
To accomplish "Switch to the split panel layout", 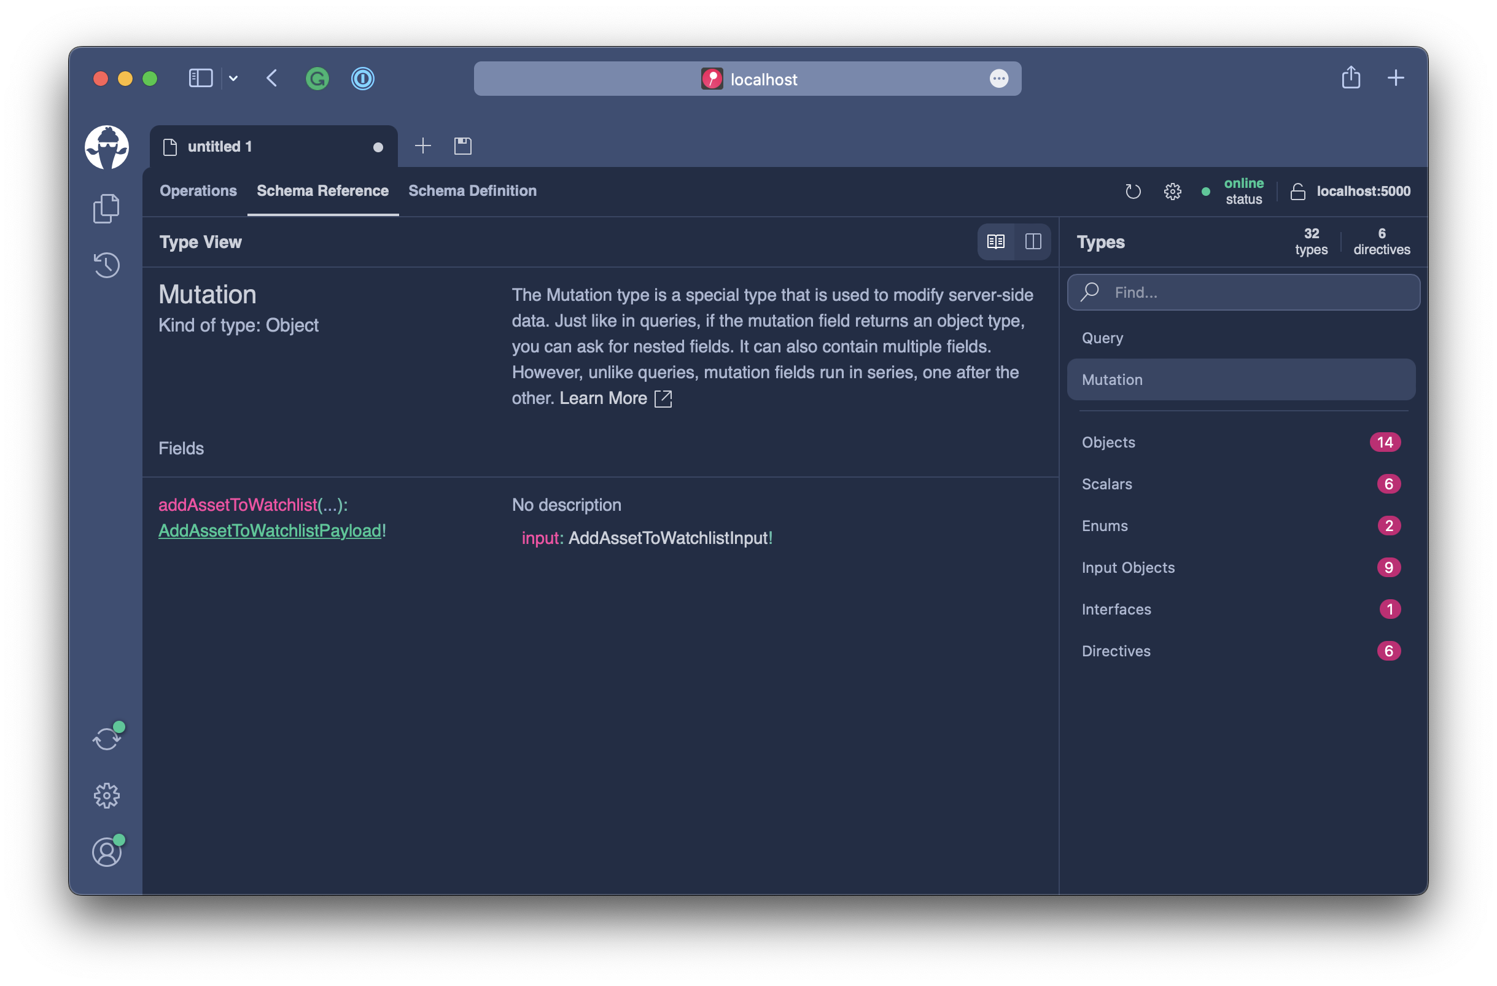I will [x=1033, y=241].
